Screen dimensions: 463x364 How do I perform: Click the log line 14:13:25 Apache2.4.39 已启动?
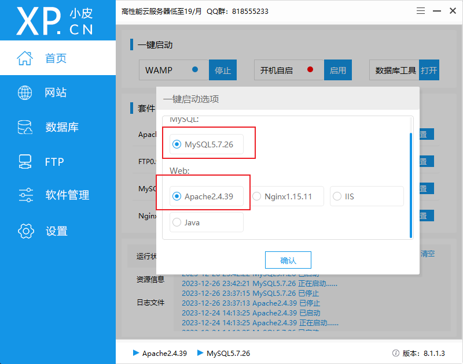click(x=251, y=313)
